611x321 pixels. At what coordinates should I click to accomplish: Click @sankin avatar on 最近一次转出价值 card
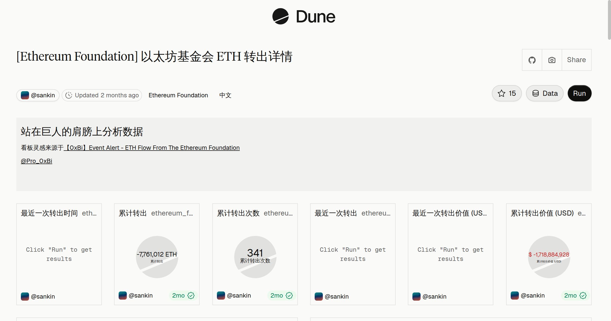416,297
